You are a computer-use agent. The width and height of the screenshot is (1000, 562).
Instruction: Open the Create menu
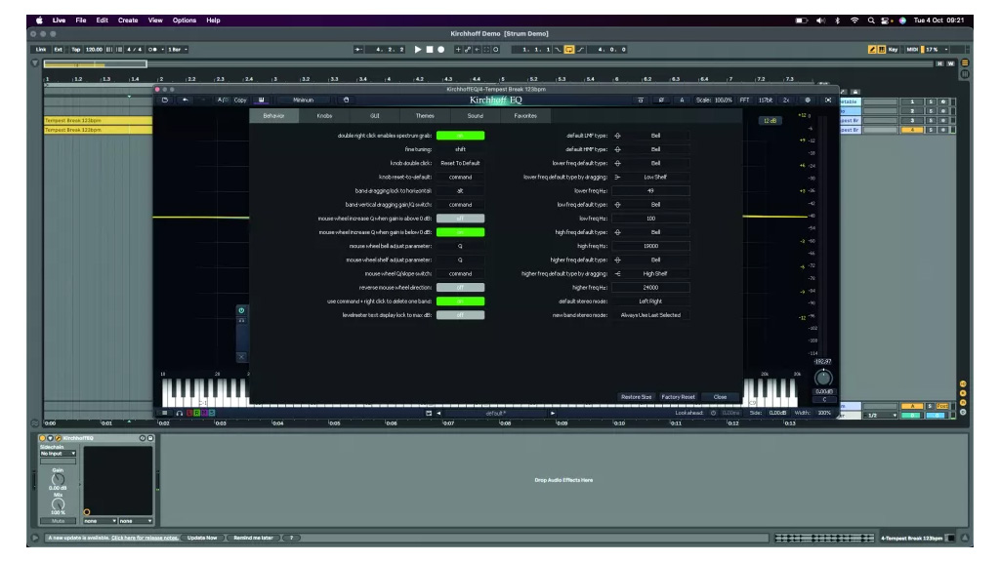[x=128, y=20]
